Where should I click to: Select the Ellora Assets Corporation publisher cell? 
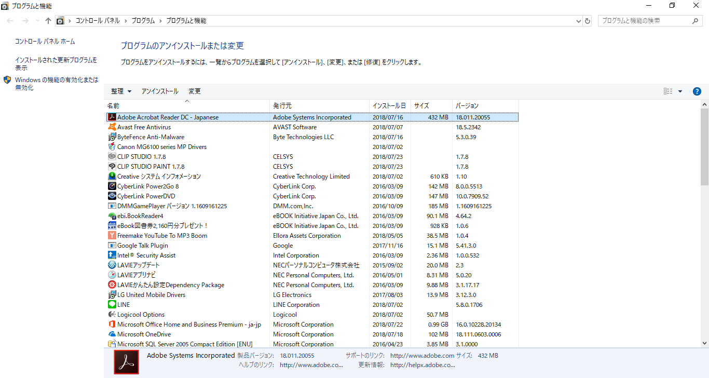pos(307,236)
